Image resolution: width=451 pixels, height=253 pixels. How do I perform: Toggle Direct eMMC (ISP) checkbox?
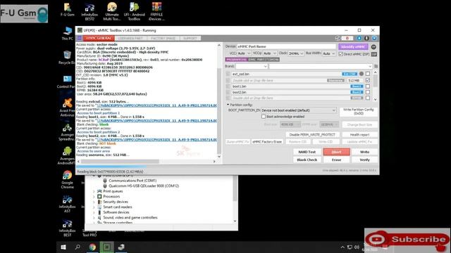pos(341,54)
